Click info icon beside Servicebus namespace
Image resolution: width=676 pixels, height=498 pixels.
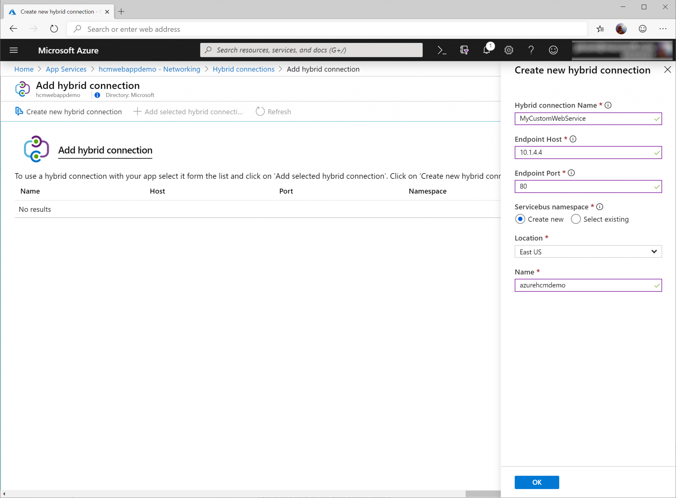coord(600,207)
